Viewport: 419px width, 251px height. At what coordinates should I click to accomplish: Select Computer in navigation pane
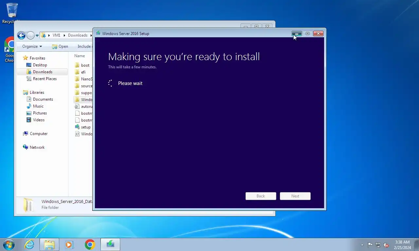[x=39, y=134]
